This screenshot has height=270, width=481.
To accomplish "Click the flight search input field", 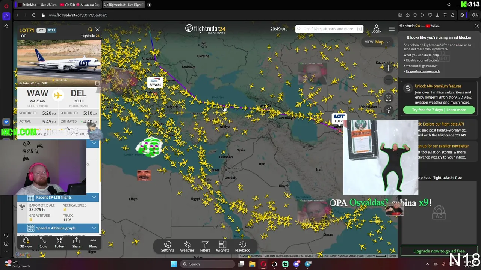I will click(329, 29).
